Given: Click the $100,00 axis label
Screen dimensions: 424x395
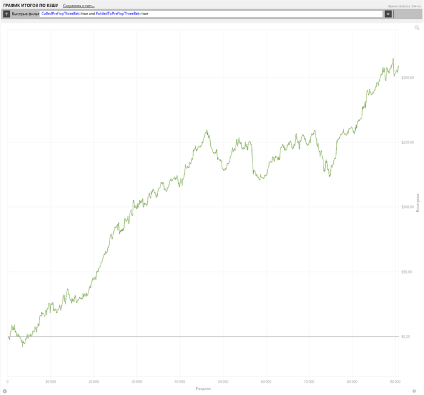Looking at the screenshot, I should (408, 207).
